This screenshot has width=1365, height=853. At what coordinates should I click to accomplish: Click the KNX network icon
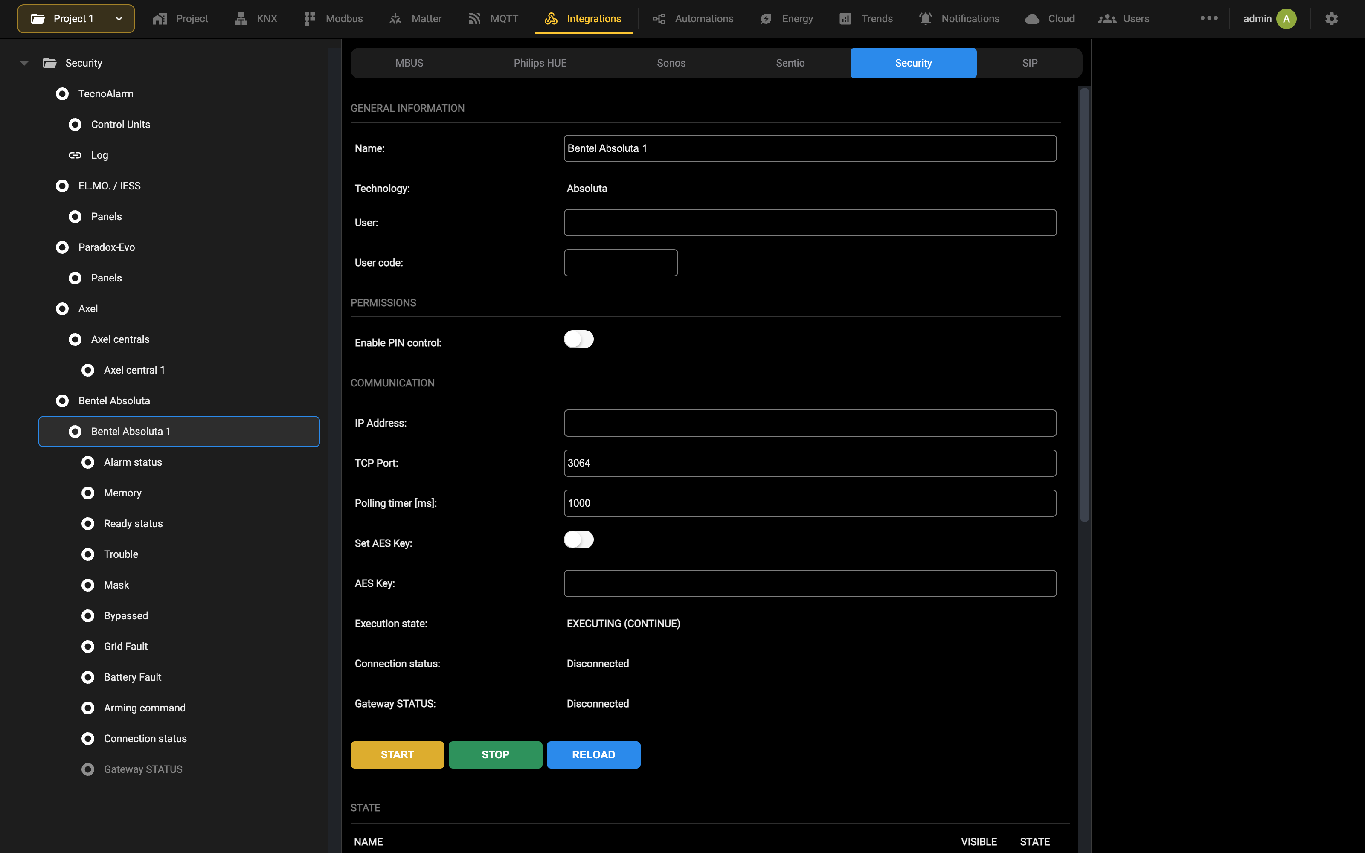pos(241,19)
